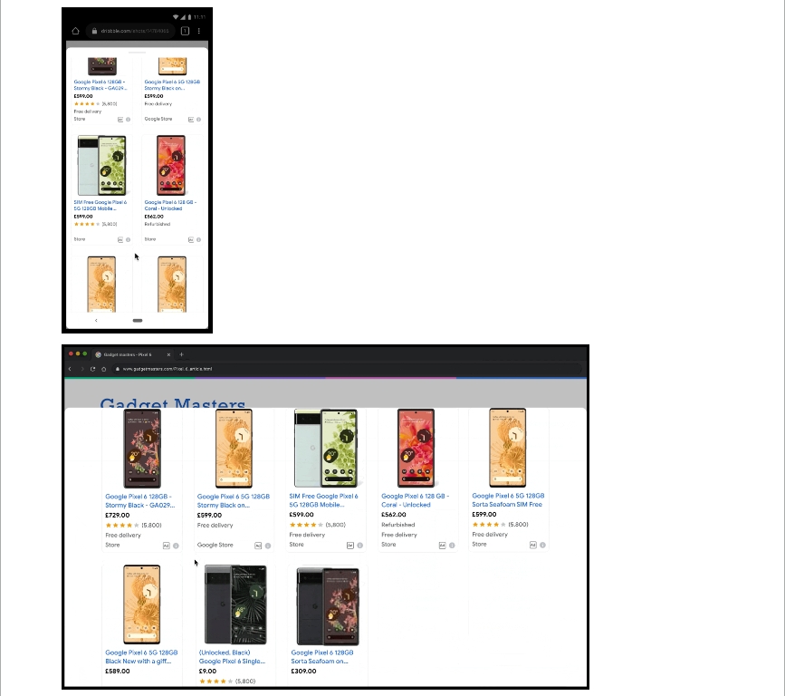Tap the mobile bottom sheet drag handle
785x696 pixels.
138,53
